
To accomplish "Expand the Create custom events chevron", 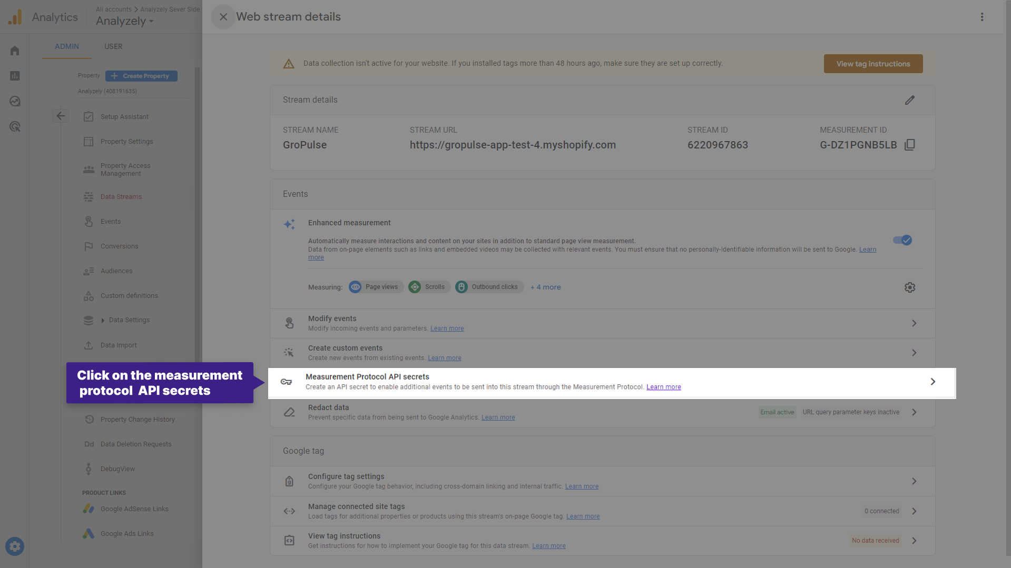I will pyautogui.click(x=914, y=353).
